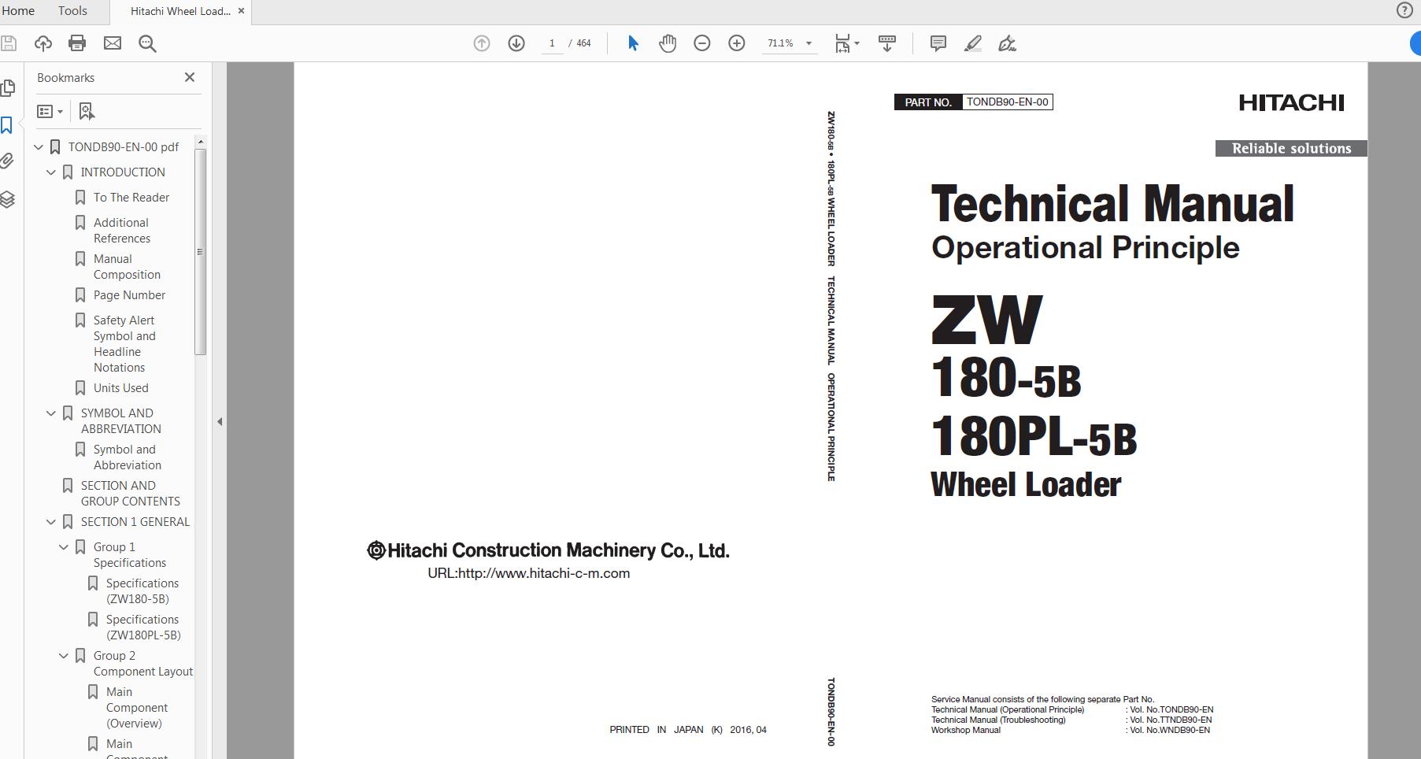Collapse the SYMBOL AND ABBREVIATION bookmark

[x=51, y=413]
